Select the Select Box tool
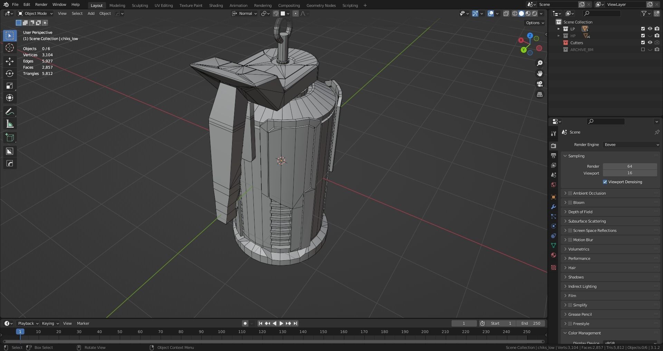This screenshot has height=351, width=663. 10,36
